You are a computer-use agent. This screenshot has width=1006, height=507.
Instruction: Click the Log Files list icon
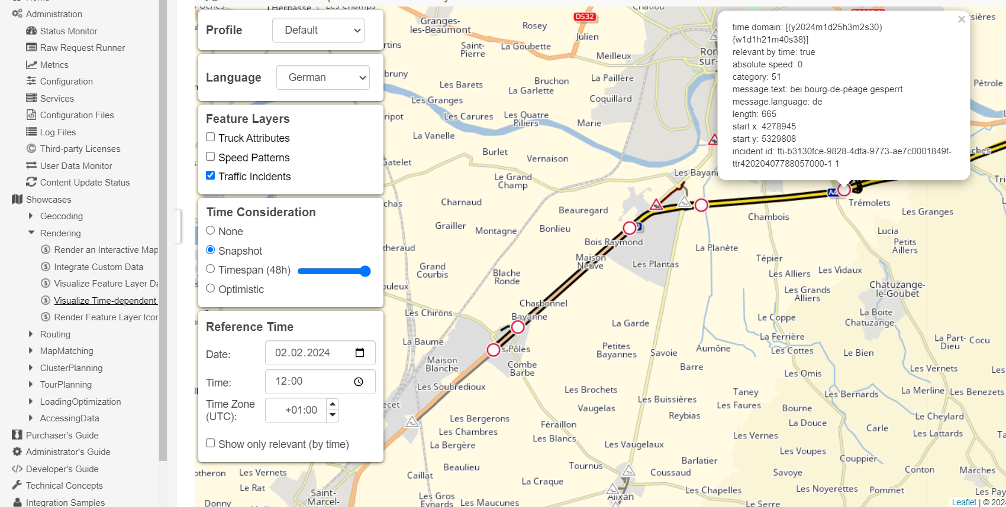[31, 132]
